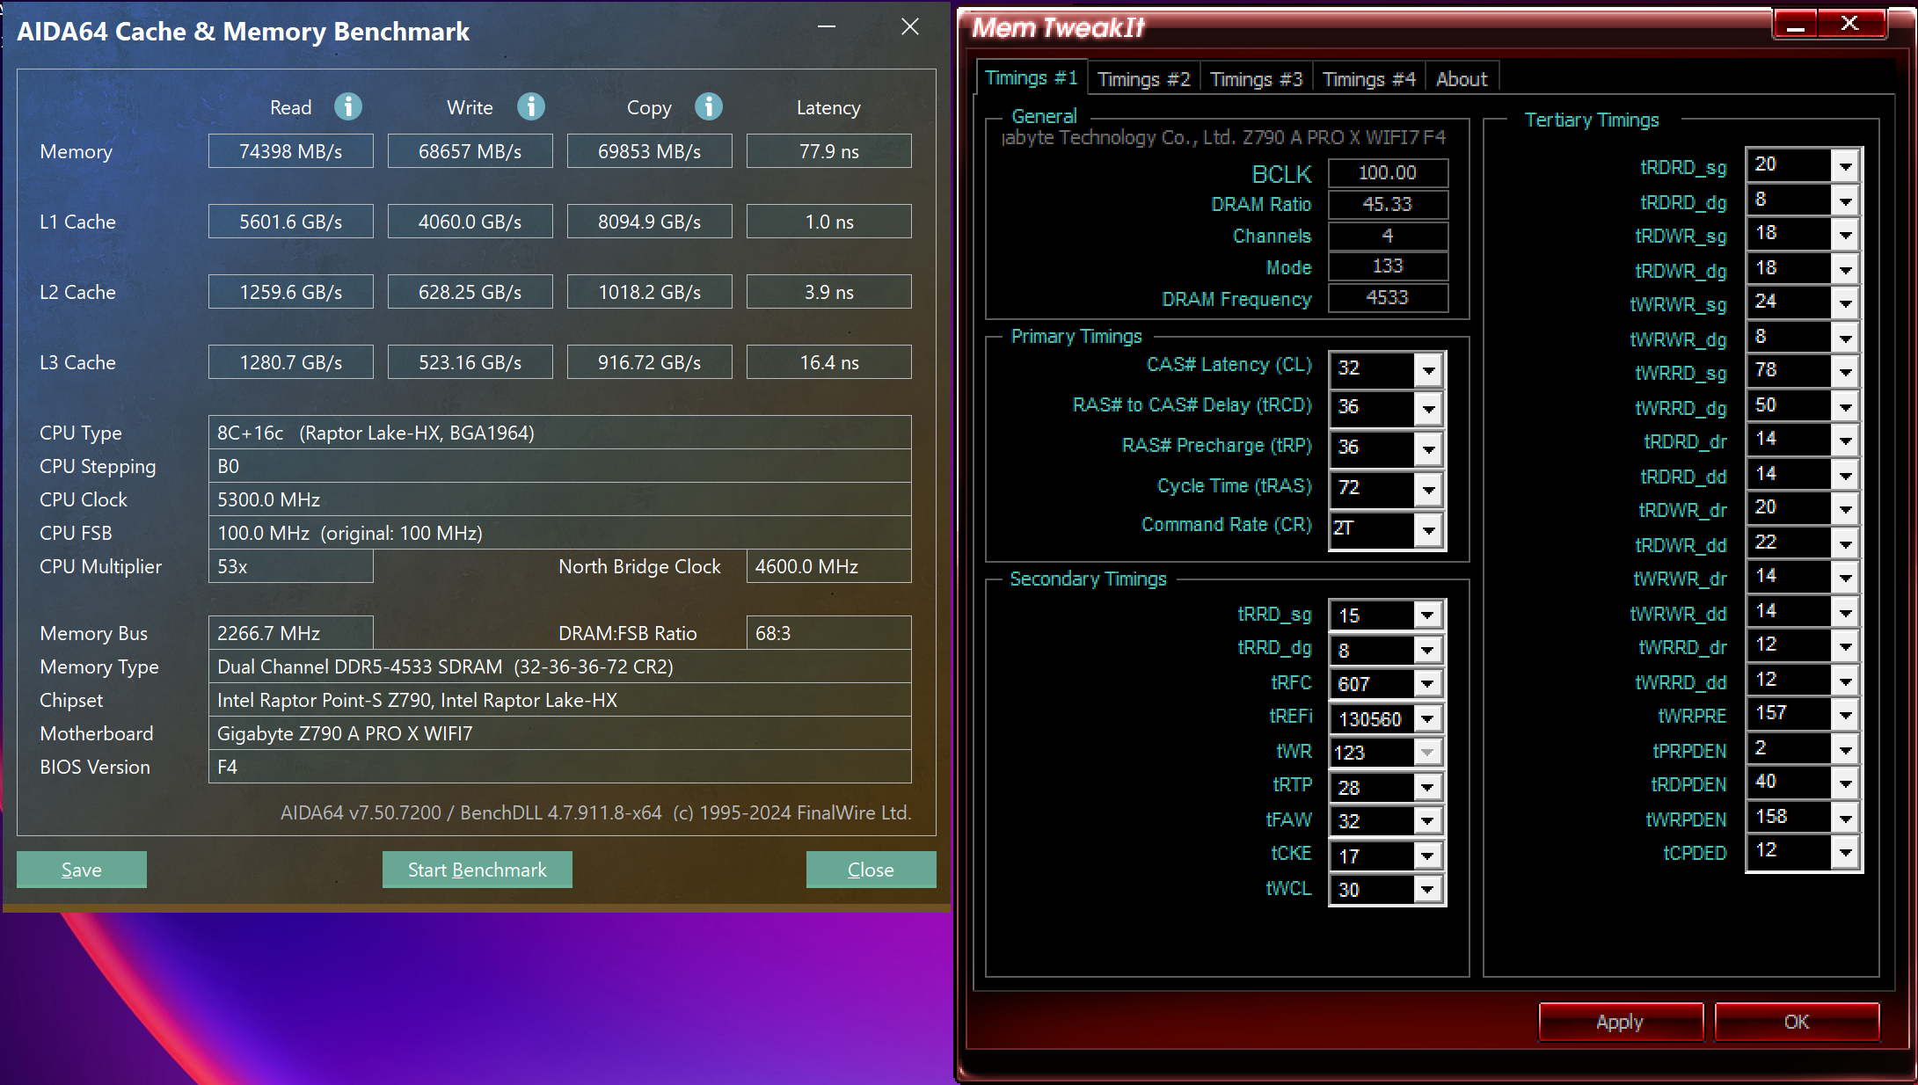Image resolution: width=1918 pixels, height=1085 pixels.
Task: Expand the tRRD_dg dropdown
Action: click(1427, 651)
